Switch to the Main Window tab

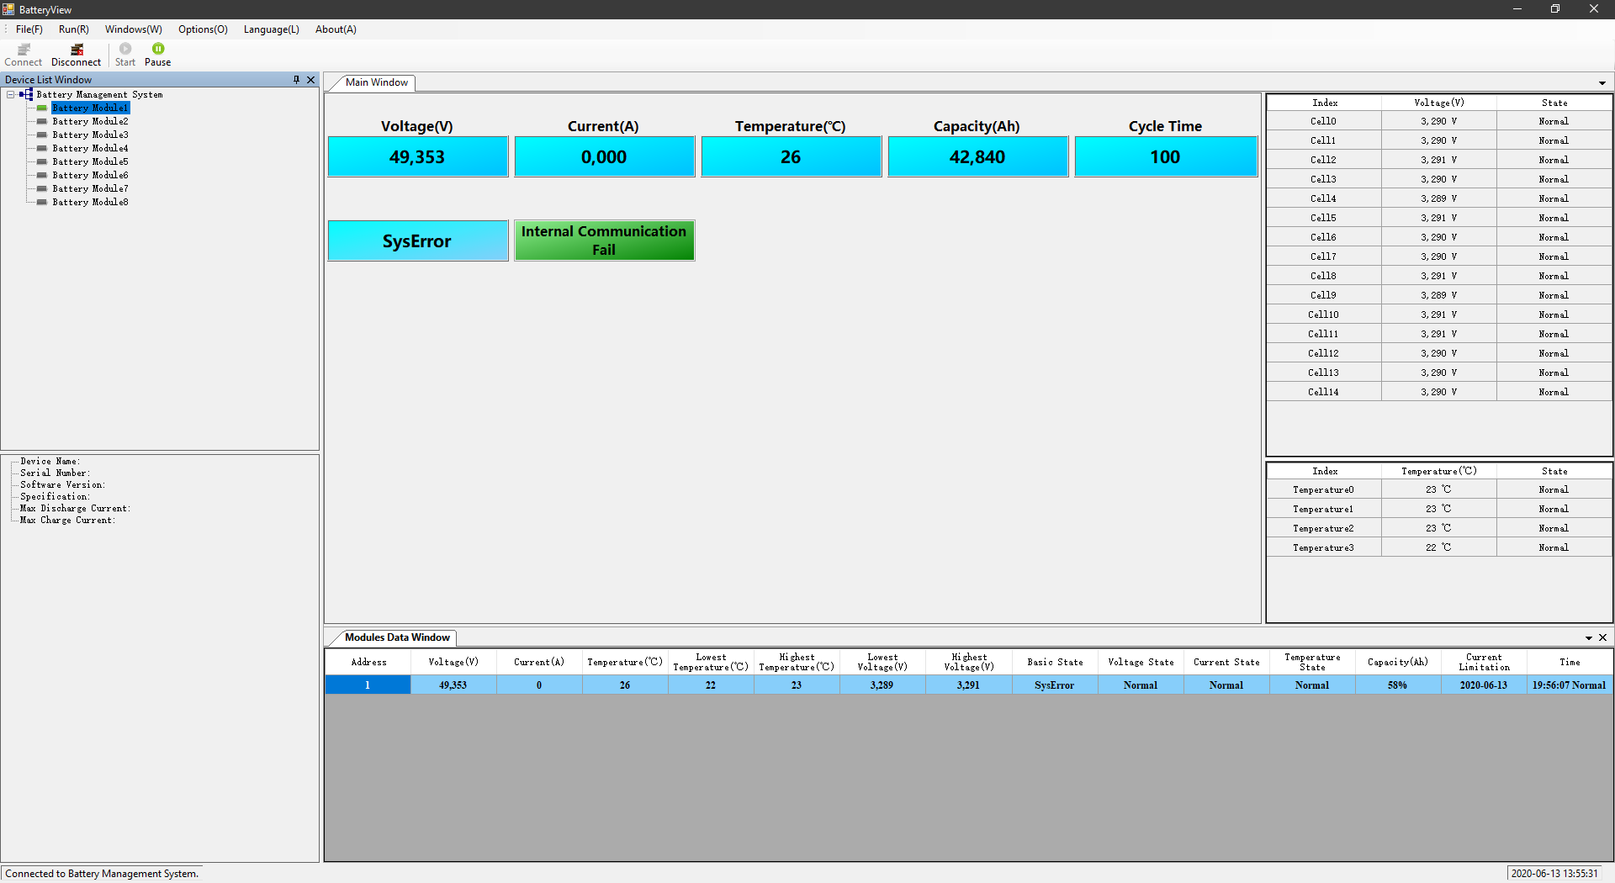coord(376,82)
